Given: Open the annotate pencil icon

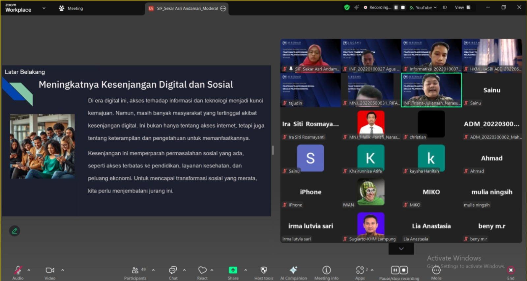Looking at the screenshot, I should tap(15, 231).
